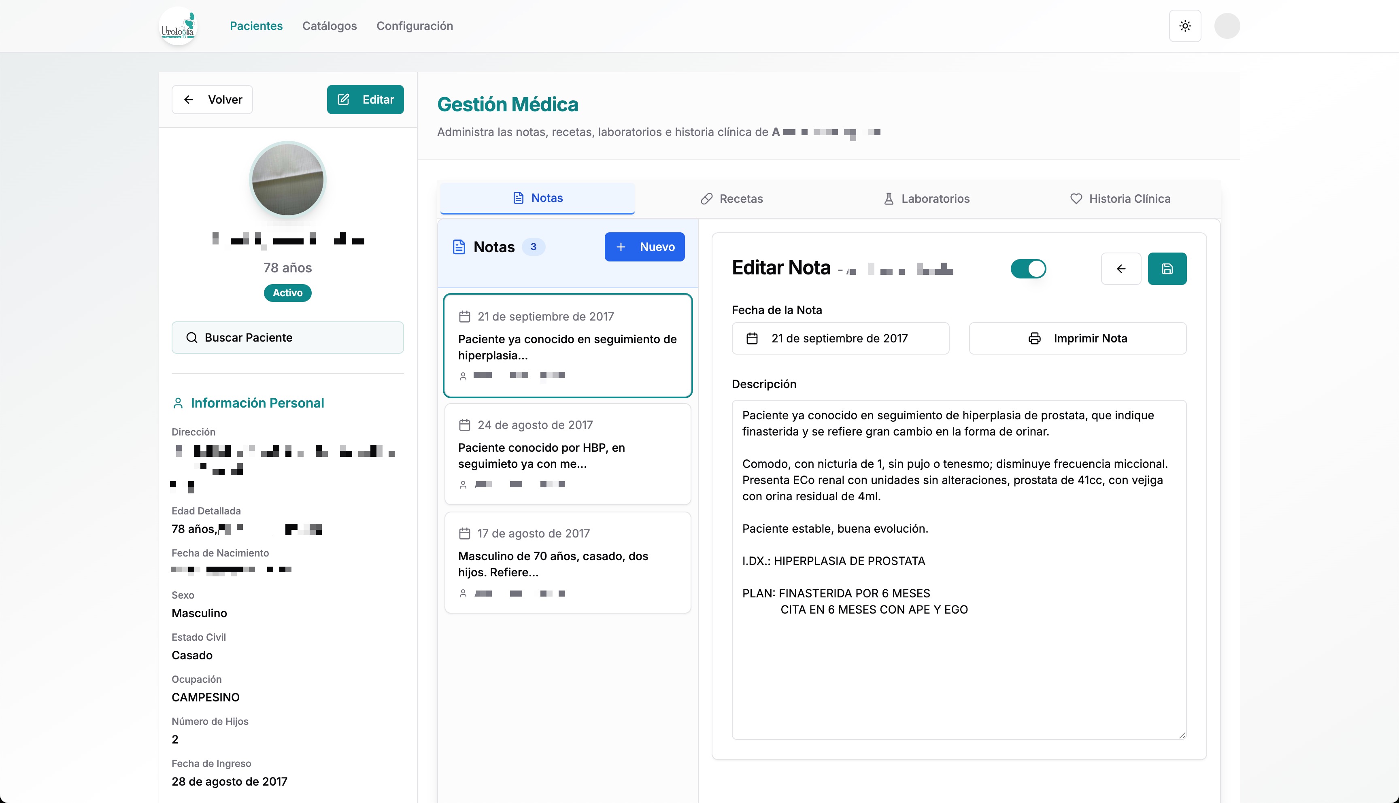Click the Editar patient button

click(365, 99)
